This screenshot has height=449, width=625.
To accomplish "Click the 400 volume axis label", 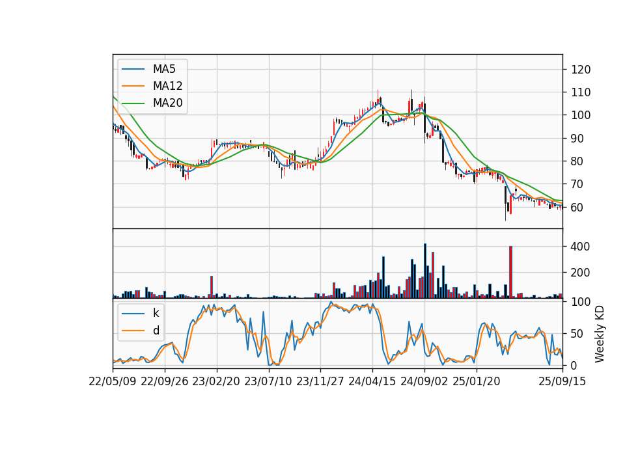I will click(580, 247).
